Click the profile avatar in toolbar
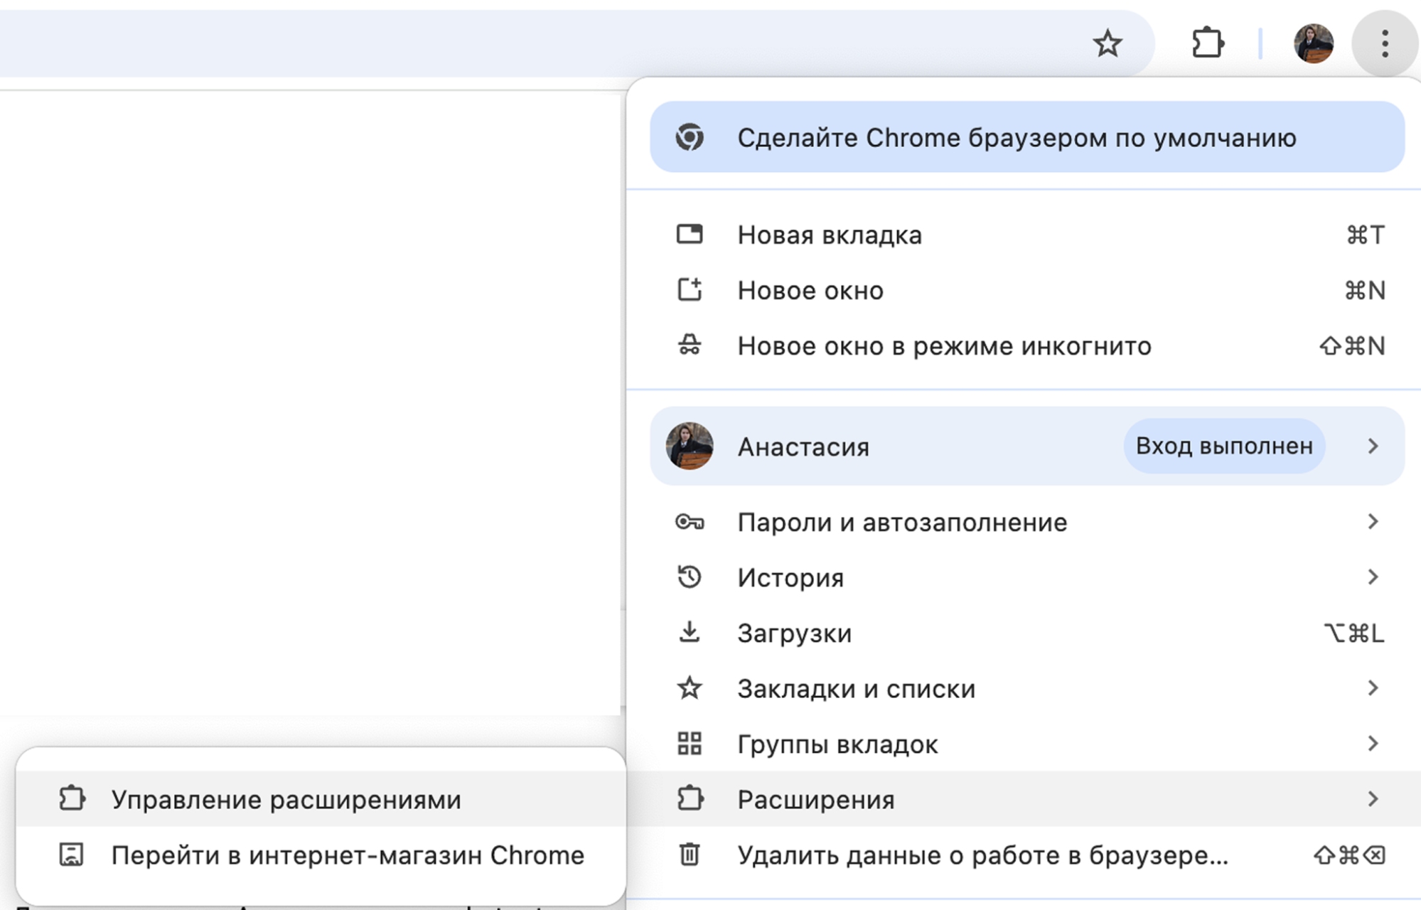This screenshot has height=910, width=1421. pyautogui.click(x=1312, y=43)
